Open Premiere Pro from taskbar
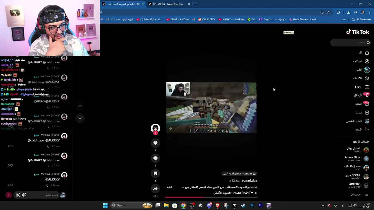 (x=260, y=205)
